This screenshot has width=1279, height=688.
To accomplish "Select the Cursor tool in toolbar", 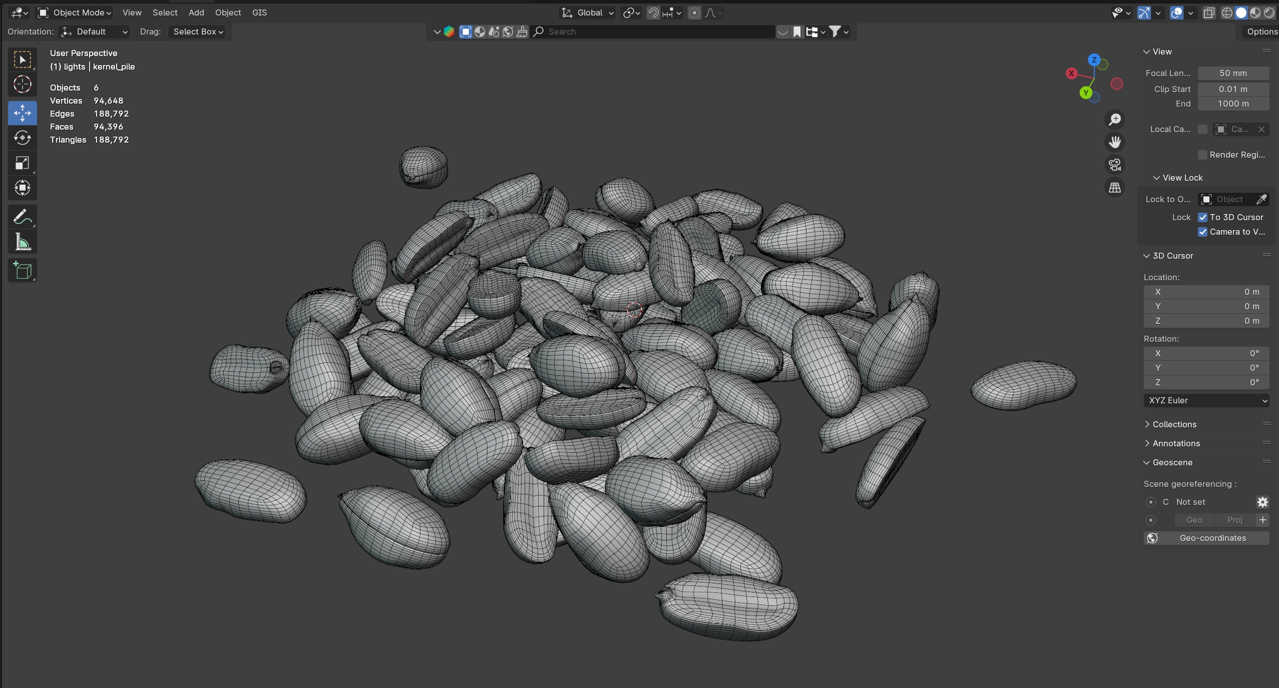I will point(23,84).
